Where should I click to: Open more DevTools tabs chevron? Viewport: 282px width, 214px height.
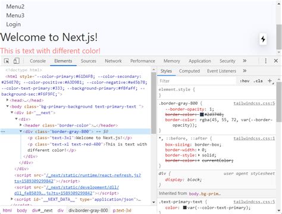click(x=245, y=61)
